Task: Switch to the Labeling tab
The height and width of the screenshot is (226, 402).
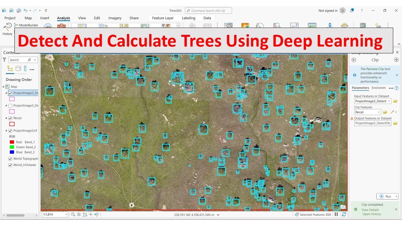Action: point(188,18)
